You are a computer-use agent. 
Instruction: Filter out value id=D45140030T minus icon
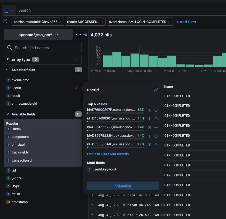click(156, 119)
